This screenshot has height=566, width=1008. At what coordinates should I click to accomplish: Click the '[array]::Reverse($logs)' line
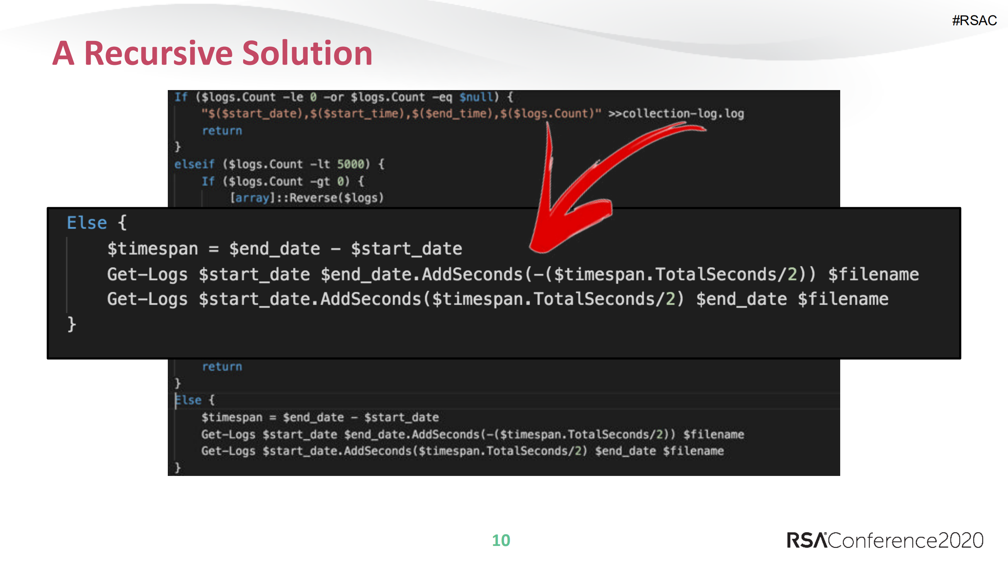pyautogui.click(x=306, y=197)
